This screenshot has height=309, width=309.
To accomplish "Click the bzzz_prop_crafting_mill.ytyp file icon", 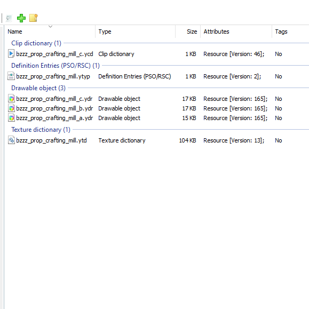I will [x=11, y=76].
